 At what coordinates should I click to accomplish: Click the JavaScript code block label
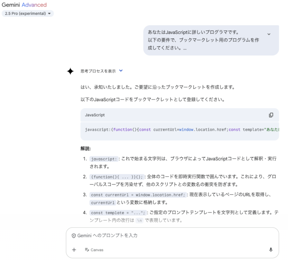[95, 115]
